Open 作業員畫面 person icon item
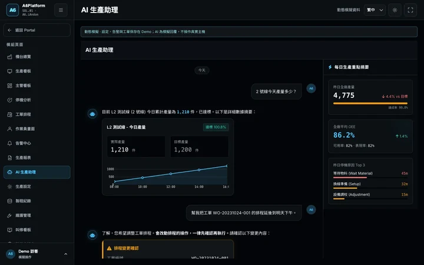Screen dimensions: 424x265 (x=37, y=129)
